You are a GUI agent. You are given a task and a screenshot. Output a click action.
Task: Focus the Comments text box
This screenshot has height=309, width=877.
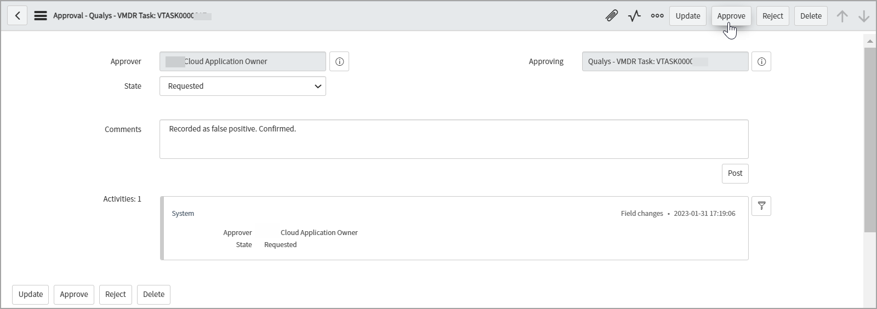(x=454, y=139)
